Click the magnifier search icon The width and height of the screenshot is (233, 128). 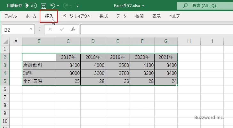(185, 6)
